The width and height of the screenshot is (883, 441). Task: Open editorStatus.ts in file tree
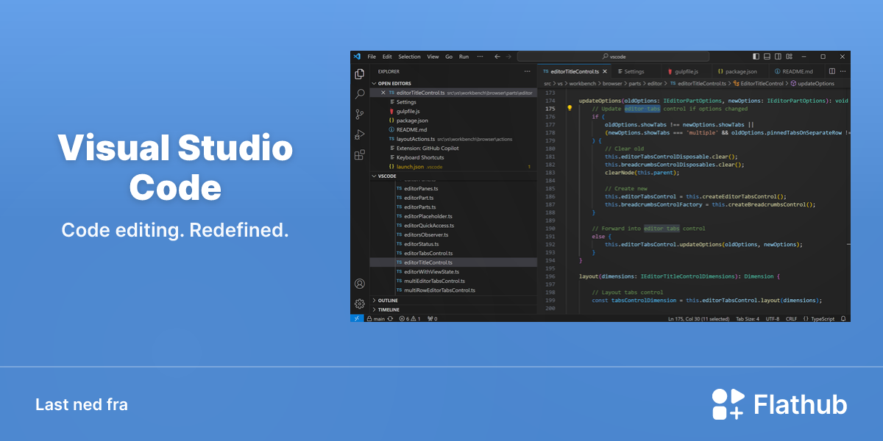tap(453, 244)
